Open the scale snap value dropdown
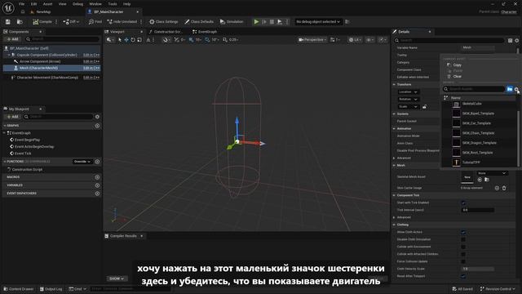The height and width of the screenshot is (294, 522). 233,40
